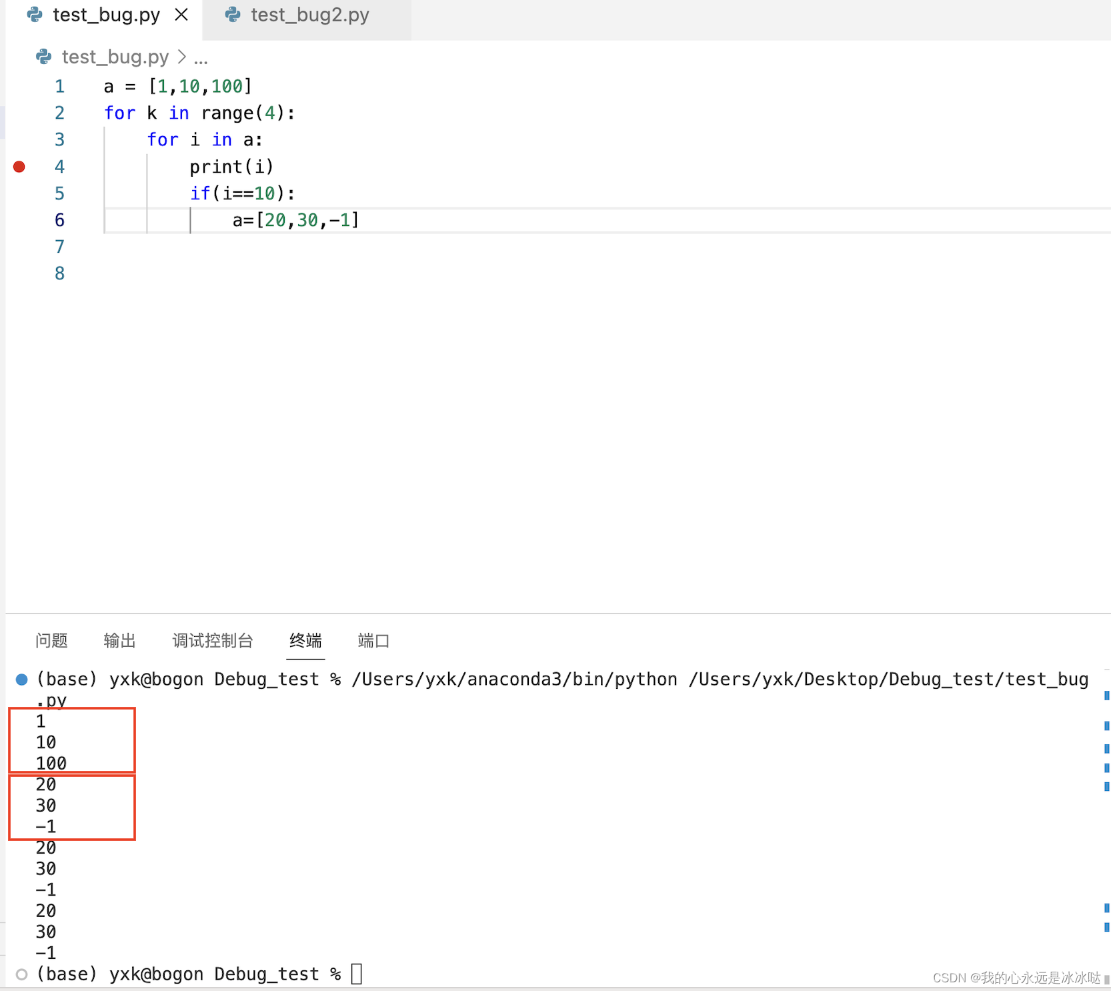Click the hollow prompt circle at terminal bottom
This screenshot has height=991, width=1111.
pos(21,974)
